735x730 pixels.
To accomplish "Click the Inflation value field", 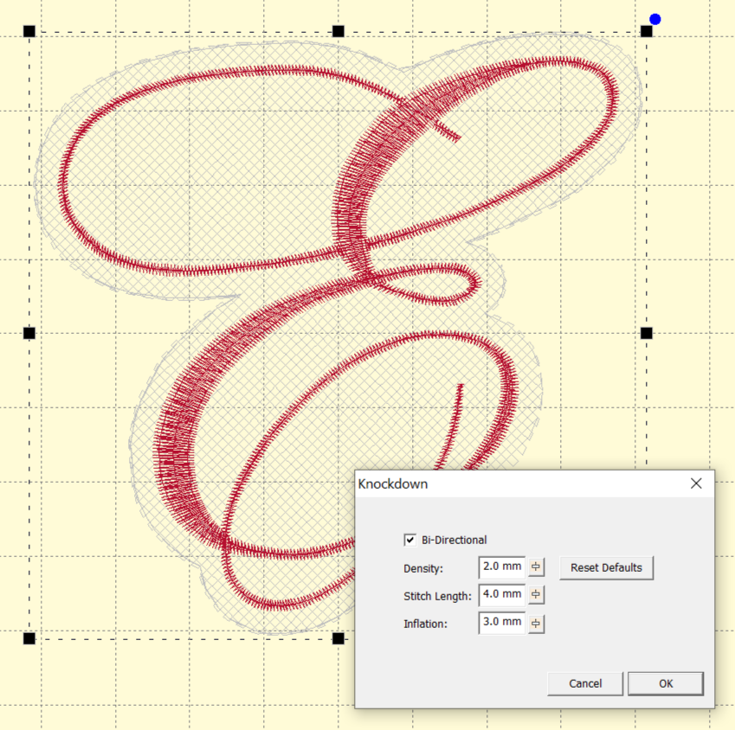I will pyautogui.click(x=501, y=623).
